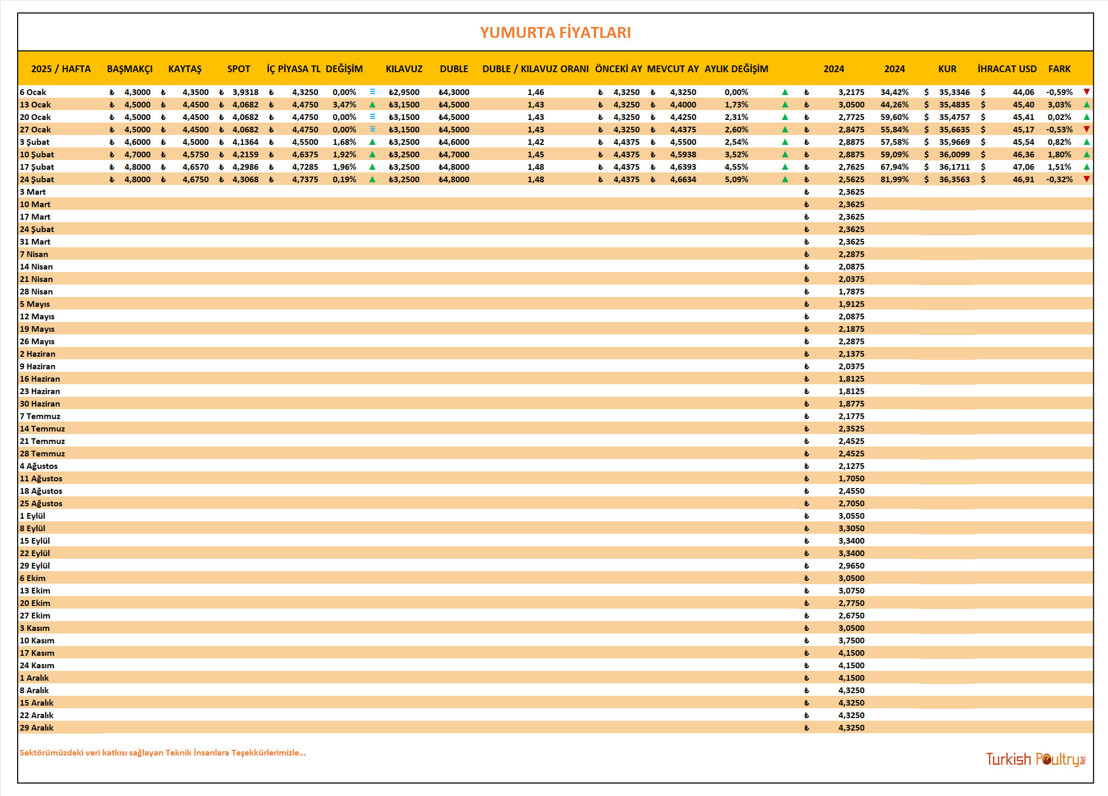Click the 1,7050 value in 11 Ağustos row
Image resolution: width=1108 pixels, height=796 pixels.
(x=851, y=478)
